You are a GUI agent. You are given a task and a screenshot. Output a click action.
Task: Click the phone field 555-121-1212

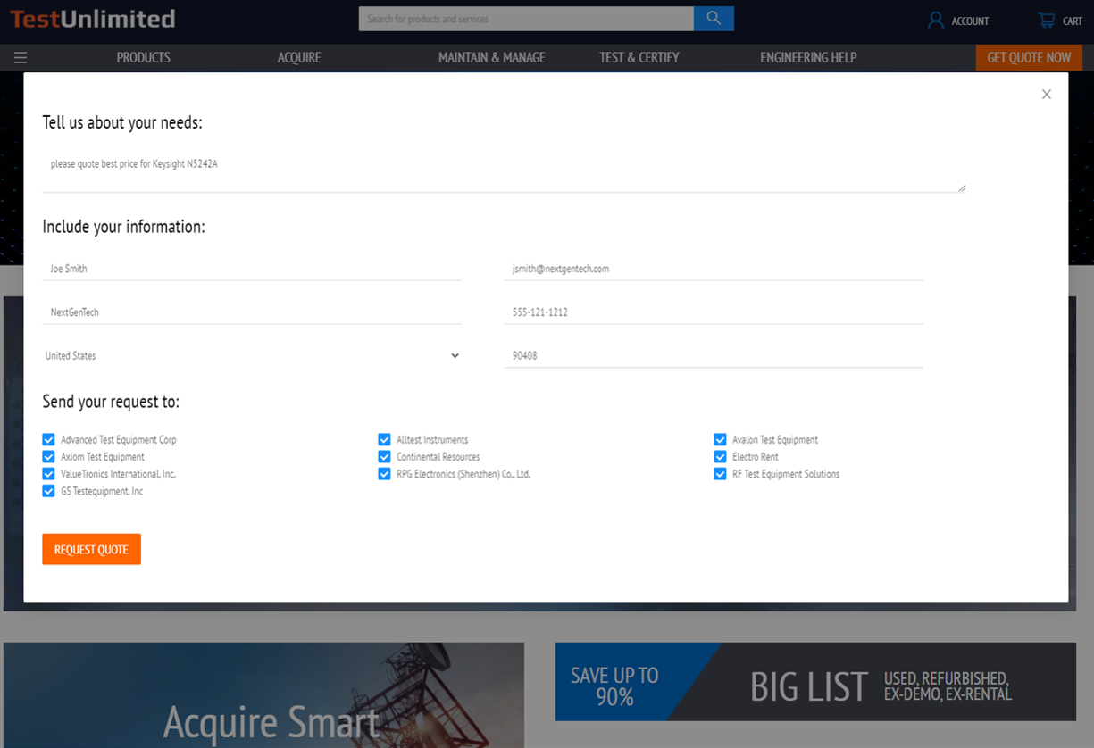click(x=714, y=312)
